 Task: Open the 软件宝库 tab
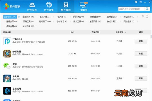(x=32, y=7)
